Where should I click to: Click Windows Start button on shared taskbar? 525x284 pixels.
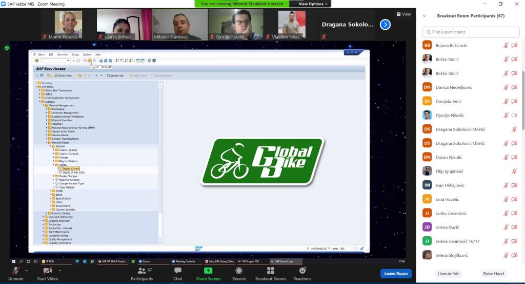click(13, 261)
